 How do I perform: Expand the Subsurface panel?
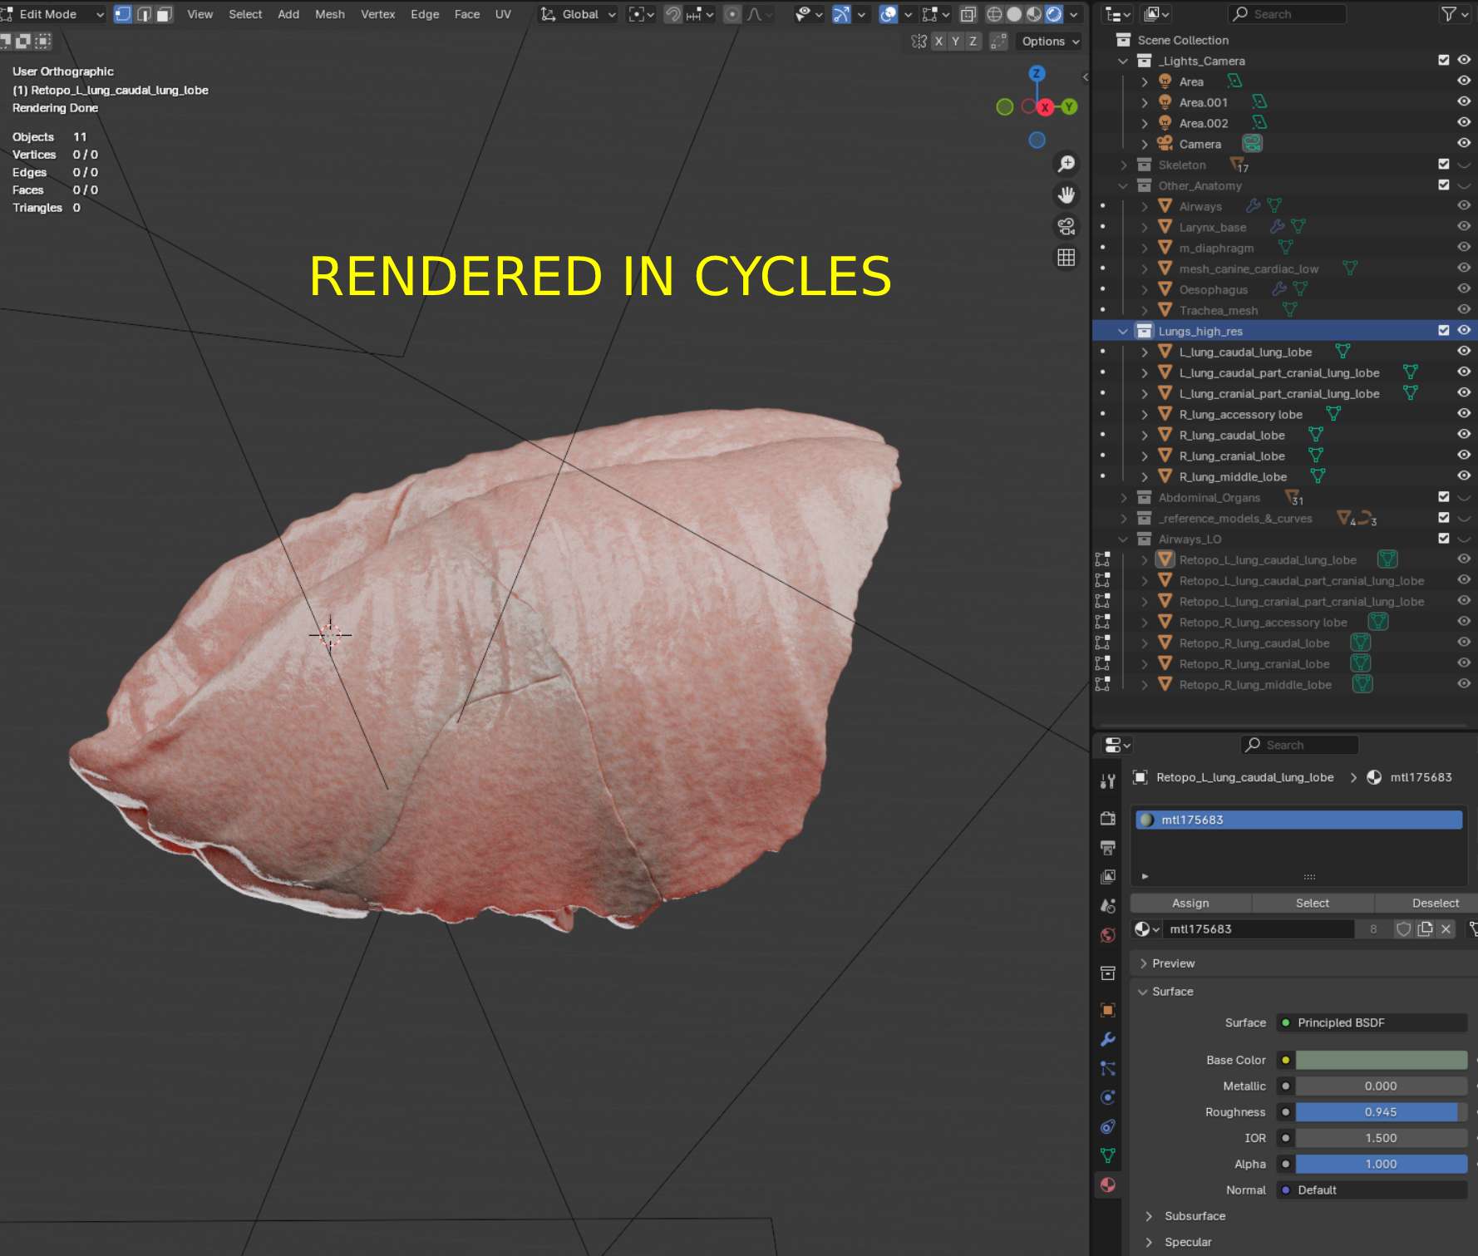point(1195,1216)
